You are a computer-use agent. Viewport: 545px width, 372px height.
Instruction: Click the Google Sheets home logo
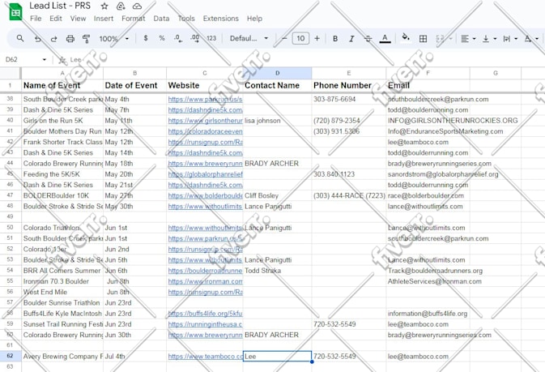click(15, 12)
